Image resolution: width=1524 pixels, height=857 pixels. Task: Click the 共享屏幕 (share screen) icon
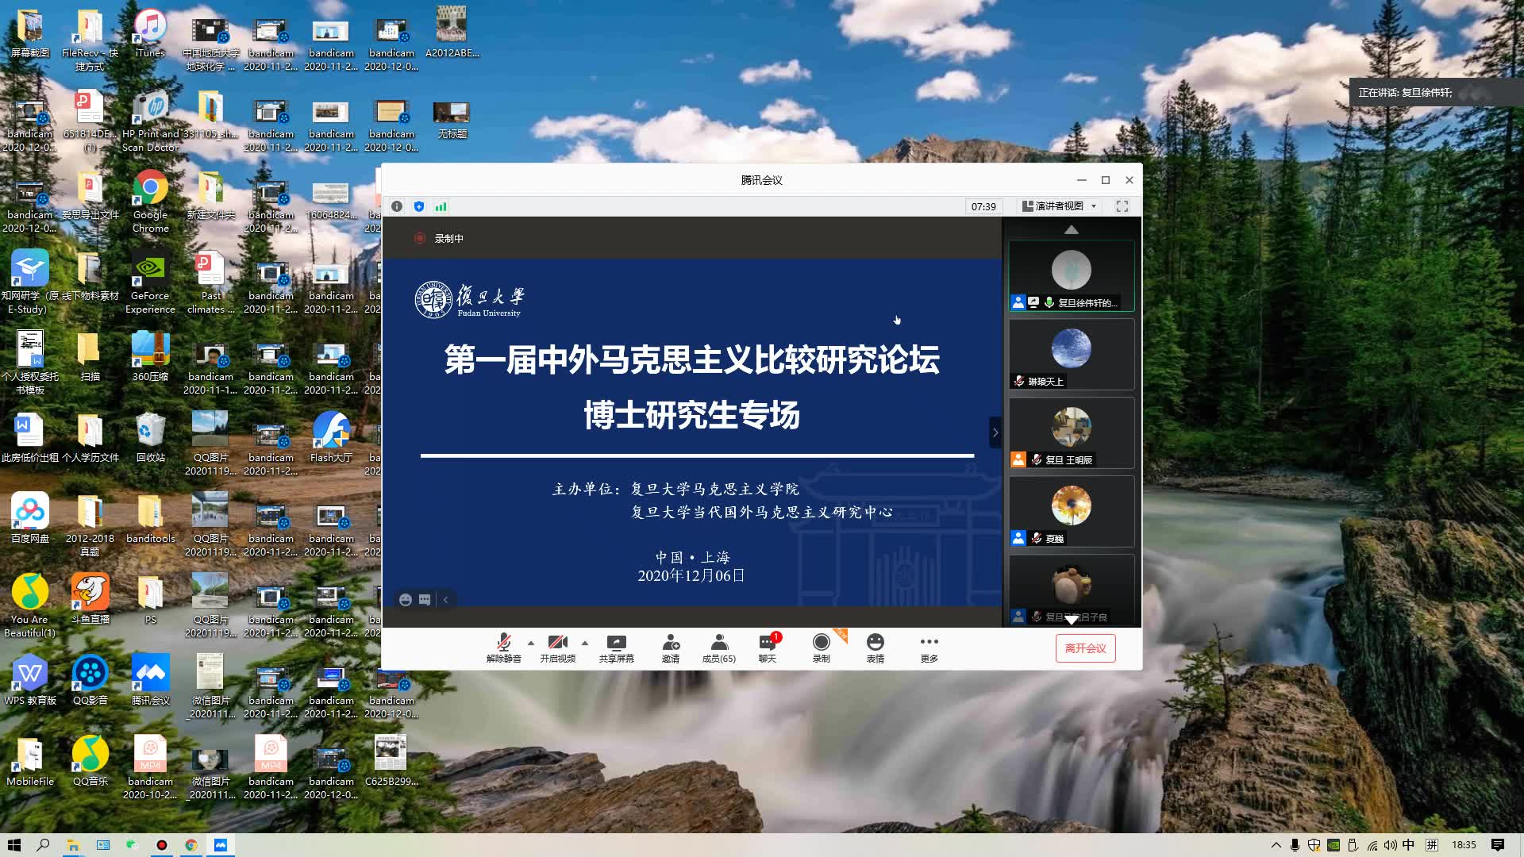[615, 648]
